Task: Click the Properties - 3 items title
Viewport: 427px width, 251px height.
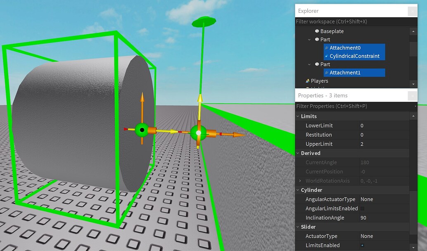Action: (323, 95)
